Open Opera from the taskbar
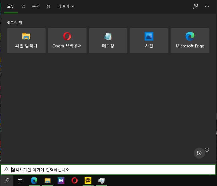217x186 pixels. coord(75,180)
